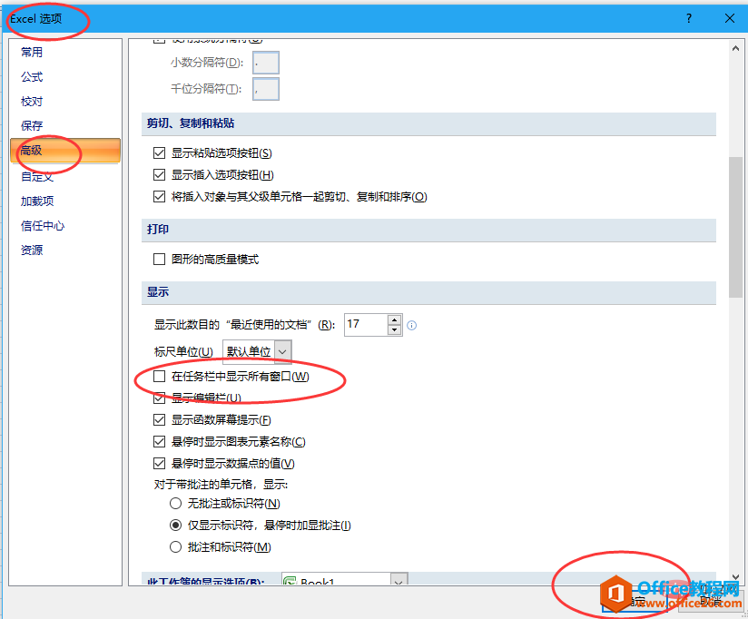Toggle 显示编辑栏 checkbox

[x=160, y=398]
